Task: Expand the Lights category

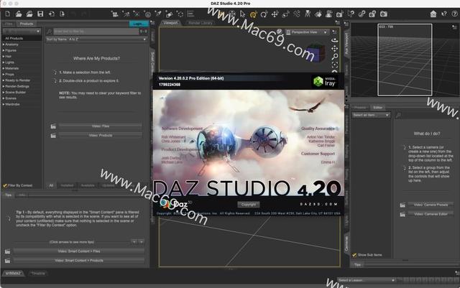Action: click(x=4, y=62)
